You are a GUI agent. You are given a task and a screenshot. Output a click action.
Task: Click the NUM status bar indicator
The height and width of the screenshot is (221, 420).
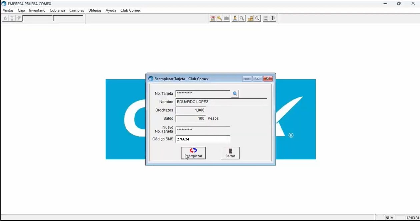pyautogui.click(x=389, y=218)
